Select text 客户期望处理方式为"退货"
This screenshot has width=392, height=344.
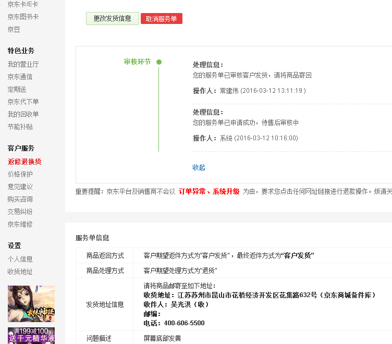(180, 271)
